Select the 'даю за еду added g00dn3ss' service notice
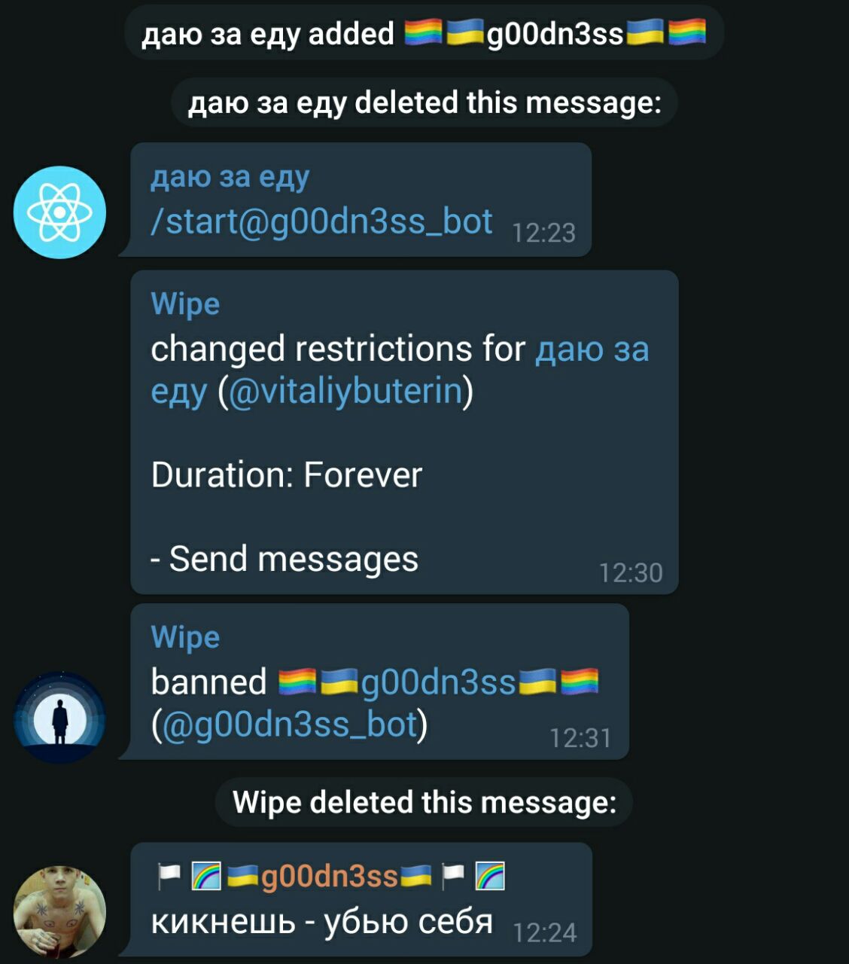The image size is (849, 964). click(424, 33)
